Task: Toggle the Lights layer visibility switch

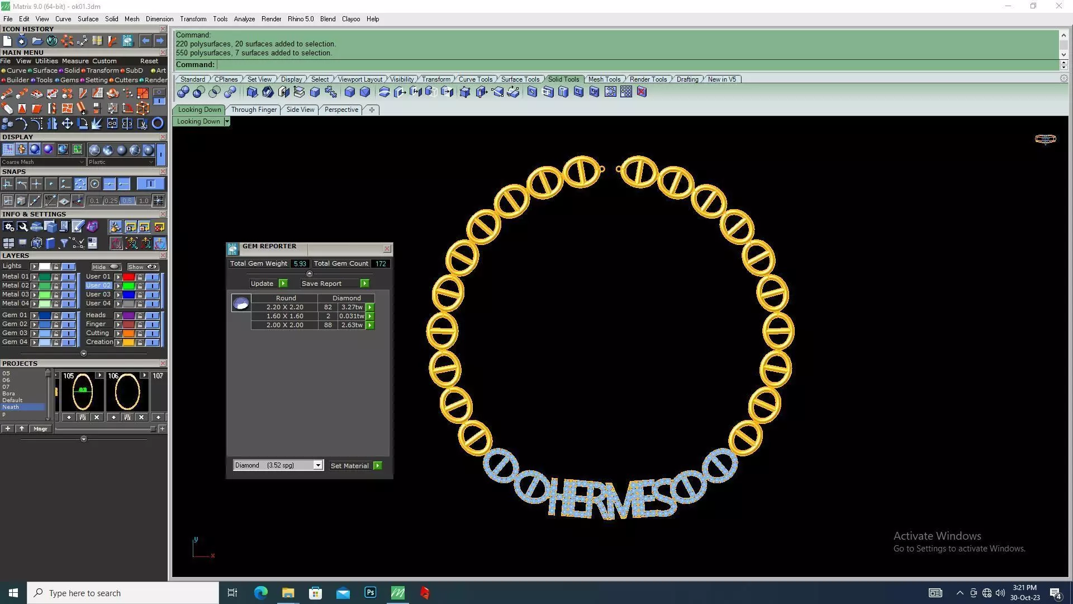Action: click(69, 267)
